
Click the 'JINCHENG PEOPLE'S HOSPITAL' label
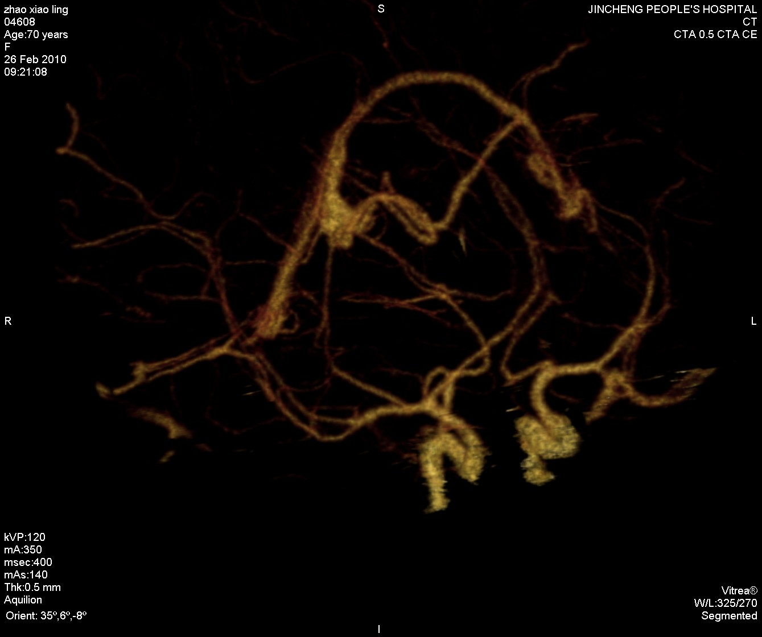(x=673, y=10)
